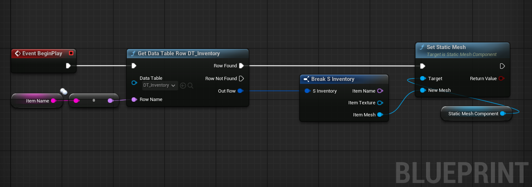Select the Static Mesh Component variable node

476,114
